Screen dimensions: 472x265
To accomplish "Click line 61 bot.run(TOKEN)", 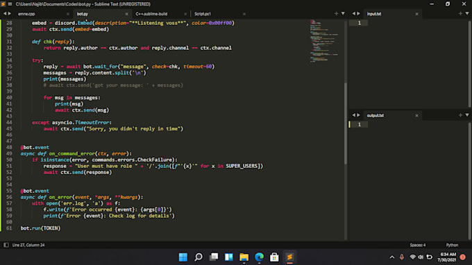I will click(x=40, y=228).
